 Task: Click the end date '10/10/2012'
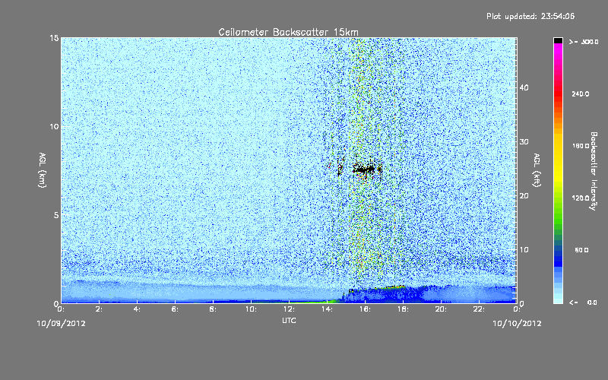click(x=517, y=323)
